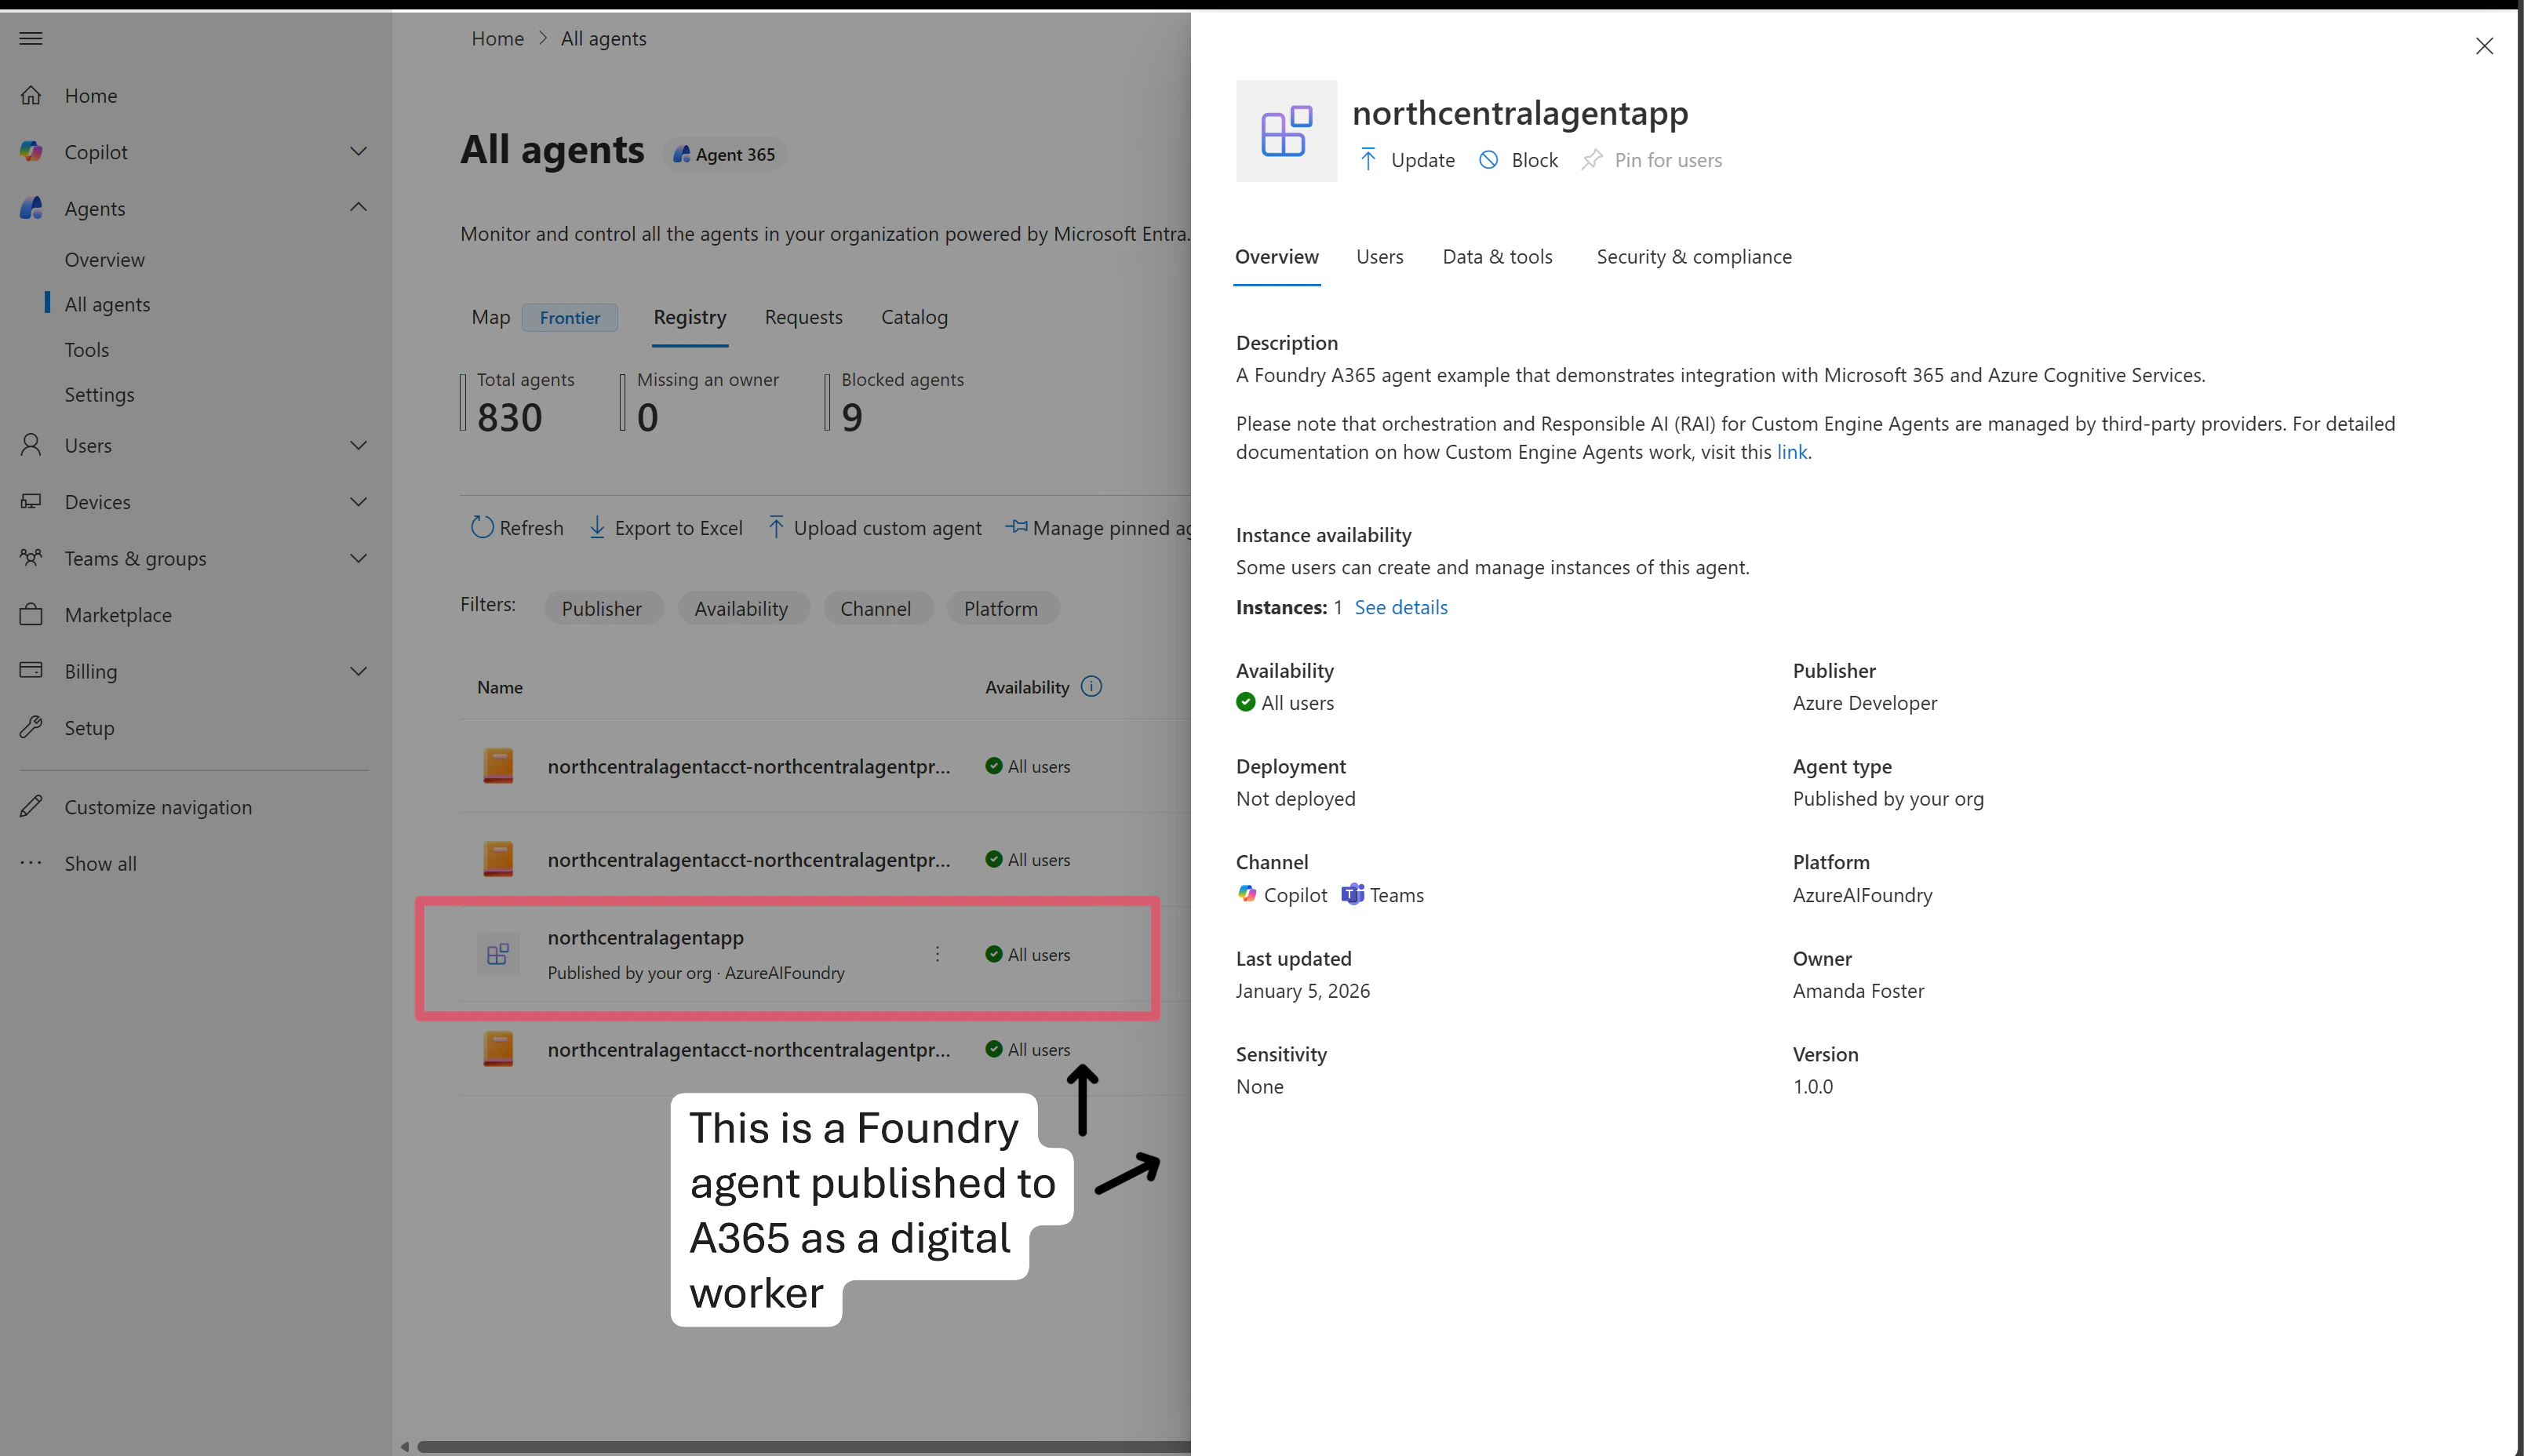2524x1456 pixels.
Task: Click the Upload custom agent arrow icon
Action: pyautogui.click(x=776, y=527)
